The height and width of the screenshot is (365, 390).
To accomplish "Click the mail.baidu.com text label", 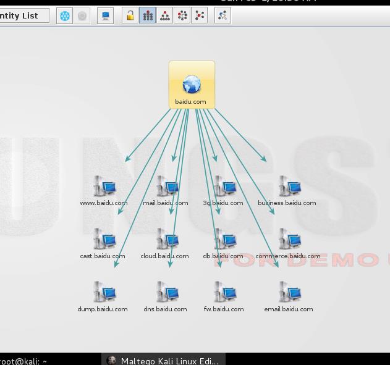I will point(166,203).
